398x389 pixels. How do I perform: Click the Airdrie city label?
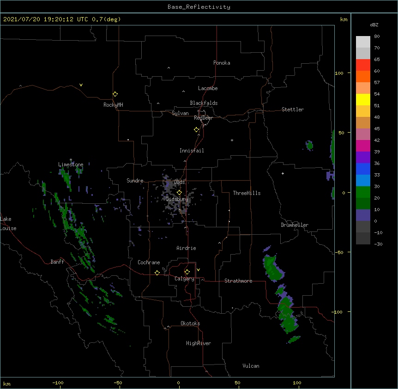[x=186, y=248]
